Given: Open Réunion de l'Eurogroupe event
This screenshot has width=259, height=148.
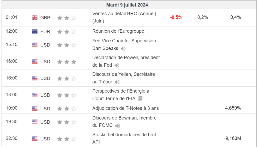Looking at the screenshot, I should 118,31.
